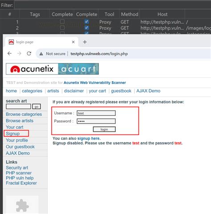Sort by the # column header
The width and height of the screenshot is (211, 214).
tap(10, 14)
